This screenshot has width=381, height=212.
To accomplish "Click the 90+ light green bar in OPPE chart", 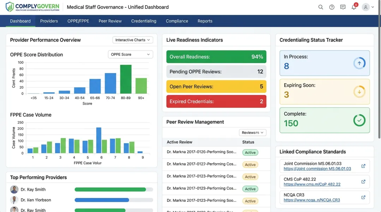I will click(141, 86).
